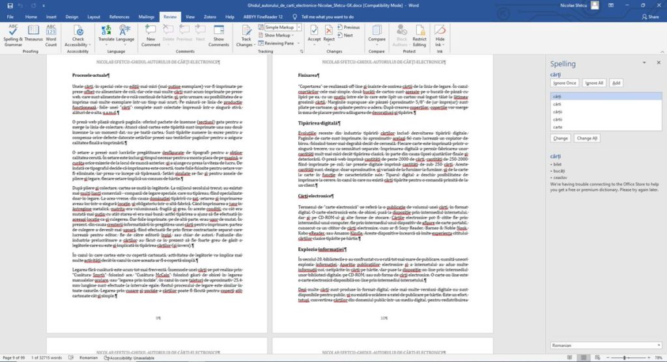Screen dimensions: 667x362
Task: Close the Spelling pane
Action: tap(659, 63)
